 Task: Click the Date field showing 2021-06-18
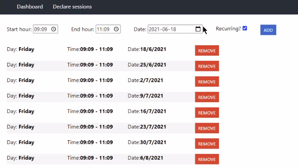point(175,29)
